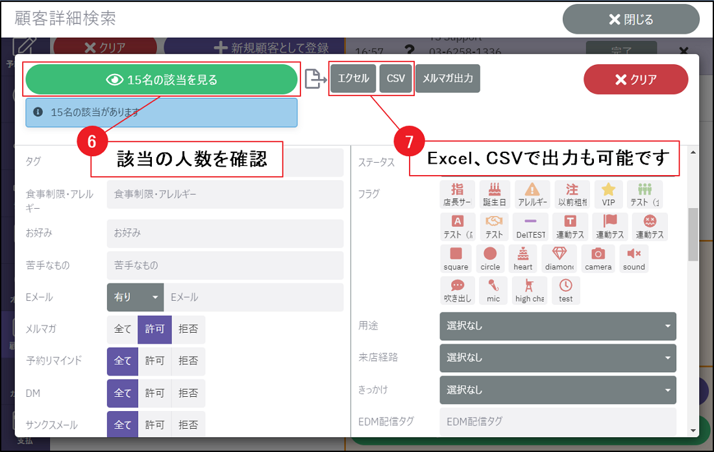Set 予約リマインド filter to 許可
714x452 pixels.
(154, 361)
